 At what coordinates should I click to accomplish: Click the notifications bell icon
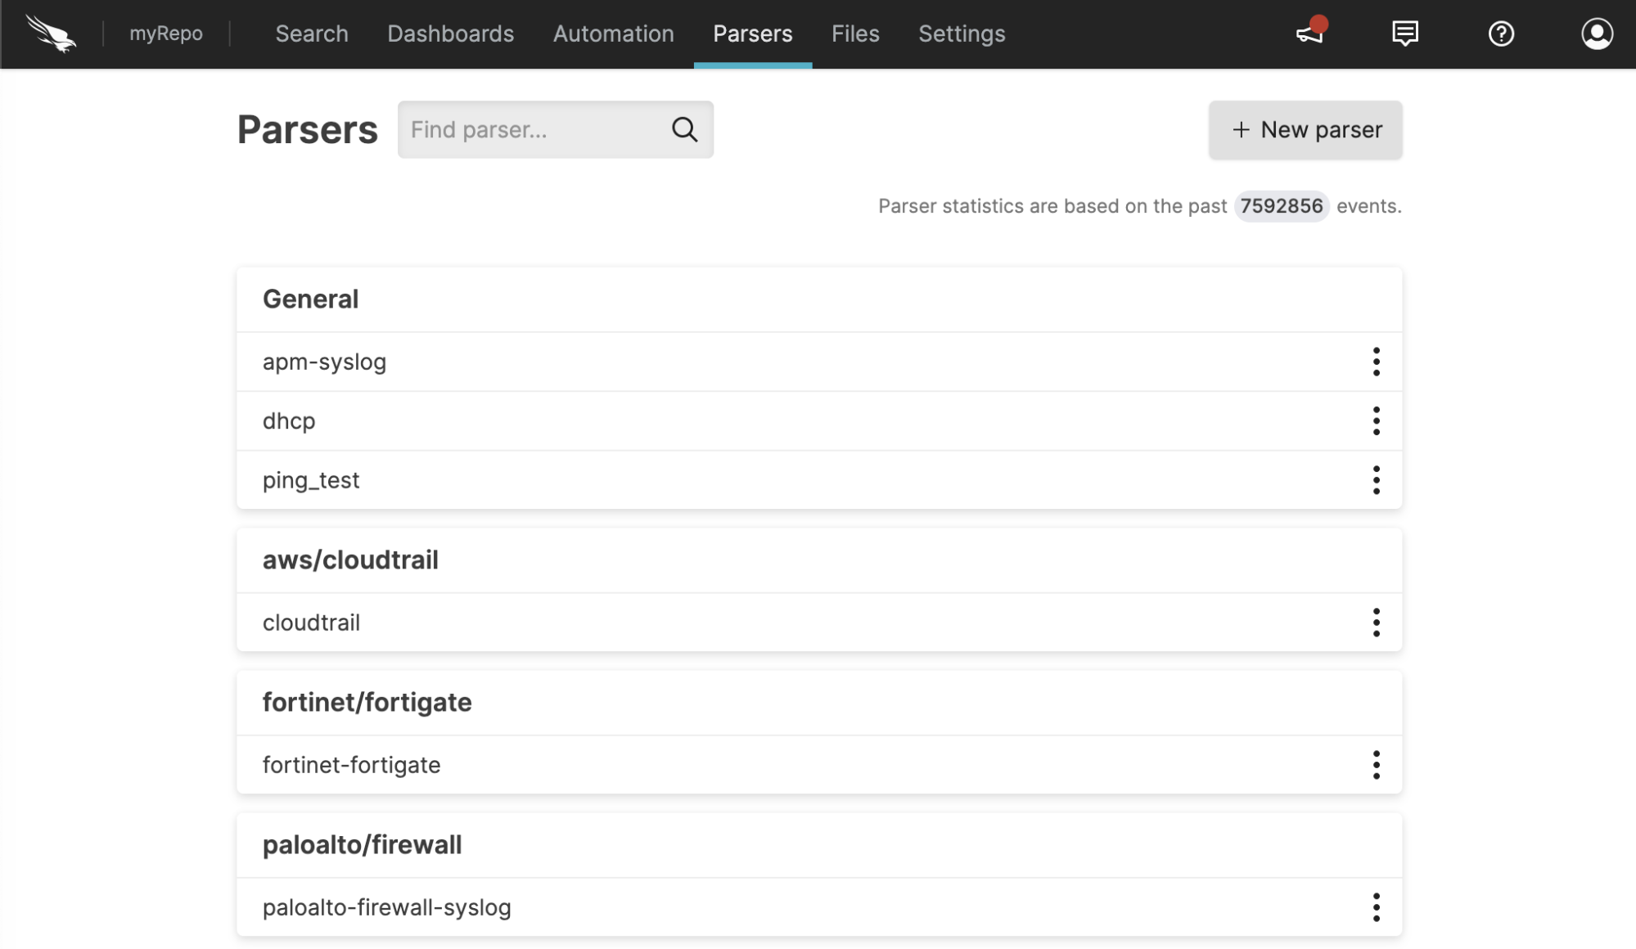(1309, 33)
